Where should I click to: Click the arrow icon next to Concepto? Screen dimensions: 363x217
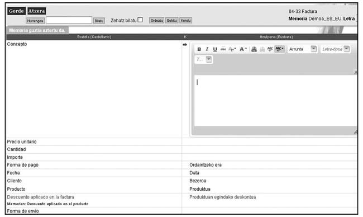(x=184, y=44)
